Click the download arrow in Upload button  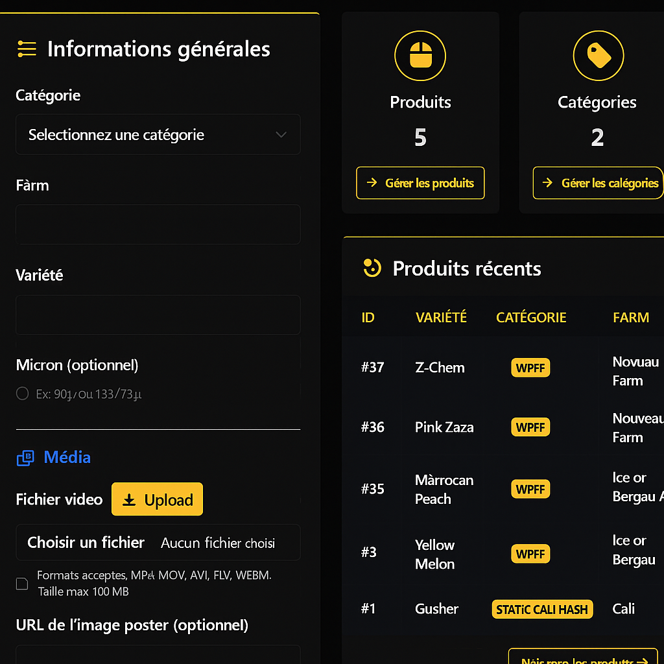[129, 500]
